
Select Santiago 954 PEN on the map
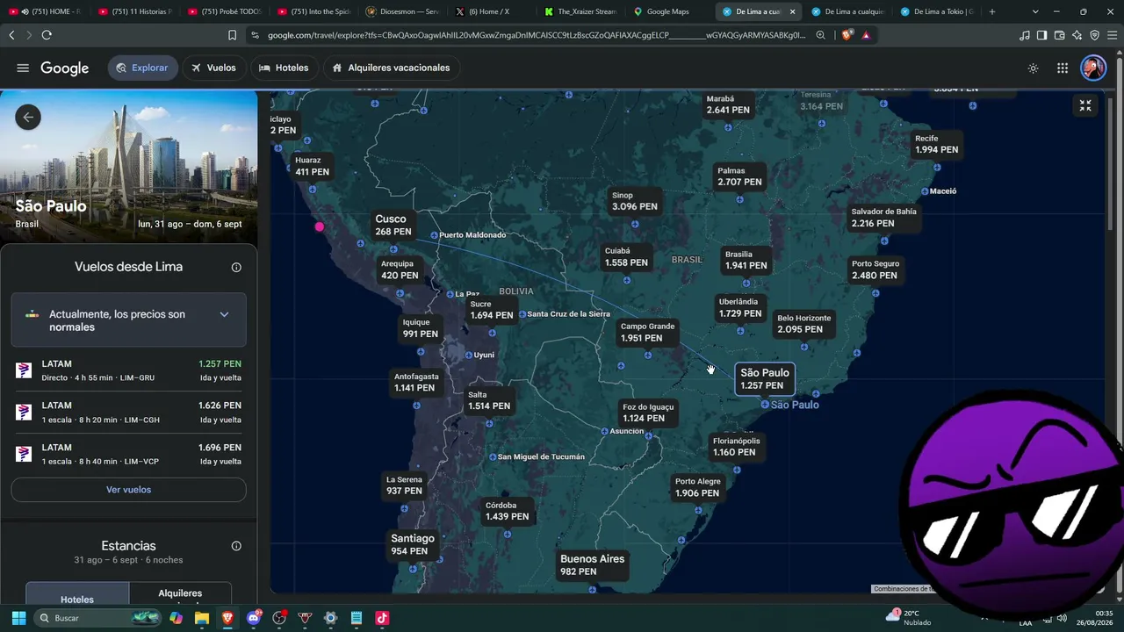(x=412, y=544)
